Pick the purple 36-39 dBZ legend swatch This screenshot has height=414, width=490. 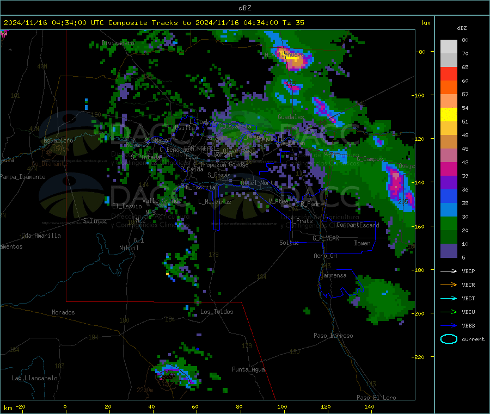tap(449, 183)
